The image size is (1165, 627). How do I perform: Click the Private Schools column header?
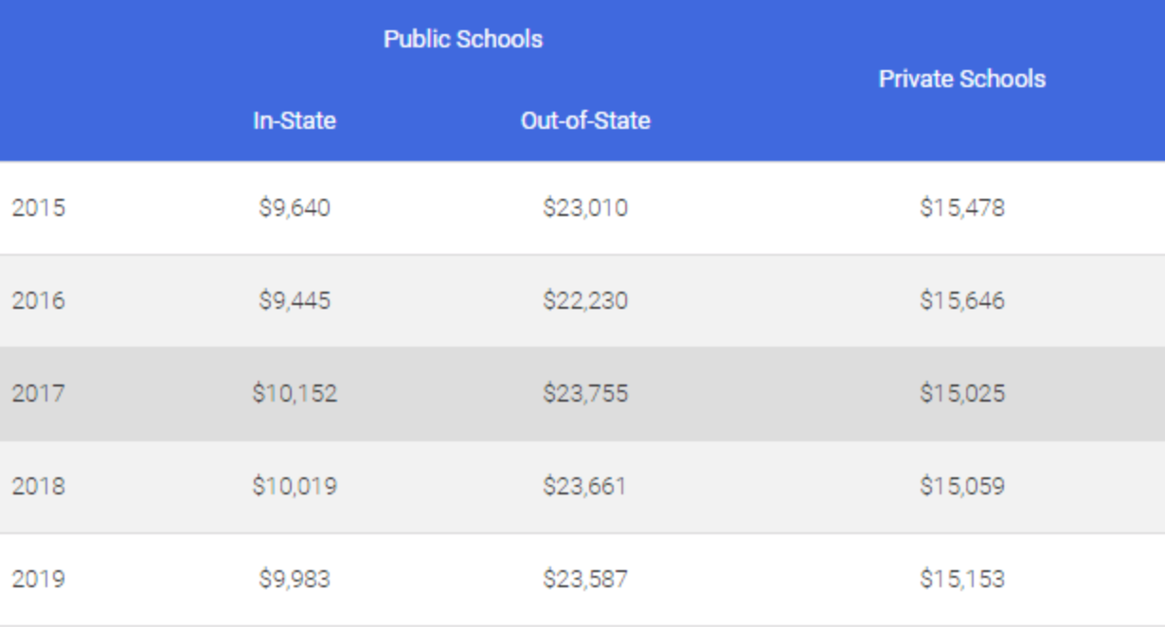click(x=961, y=79)
